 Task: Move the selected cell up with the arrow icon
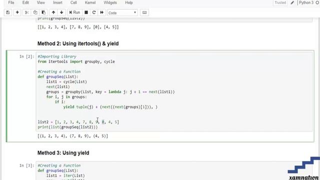pyautogui.click(x=53, y=12)
